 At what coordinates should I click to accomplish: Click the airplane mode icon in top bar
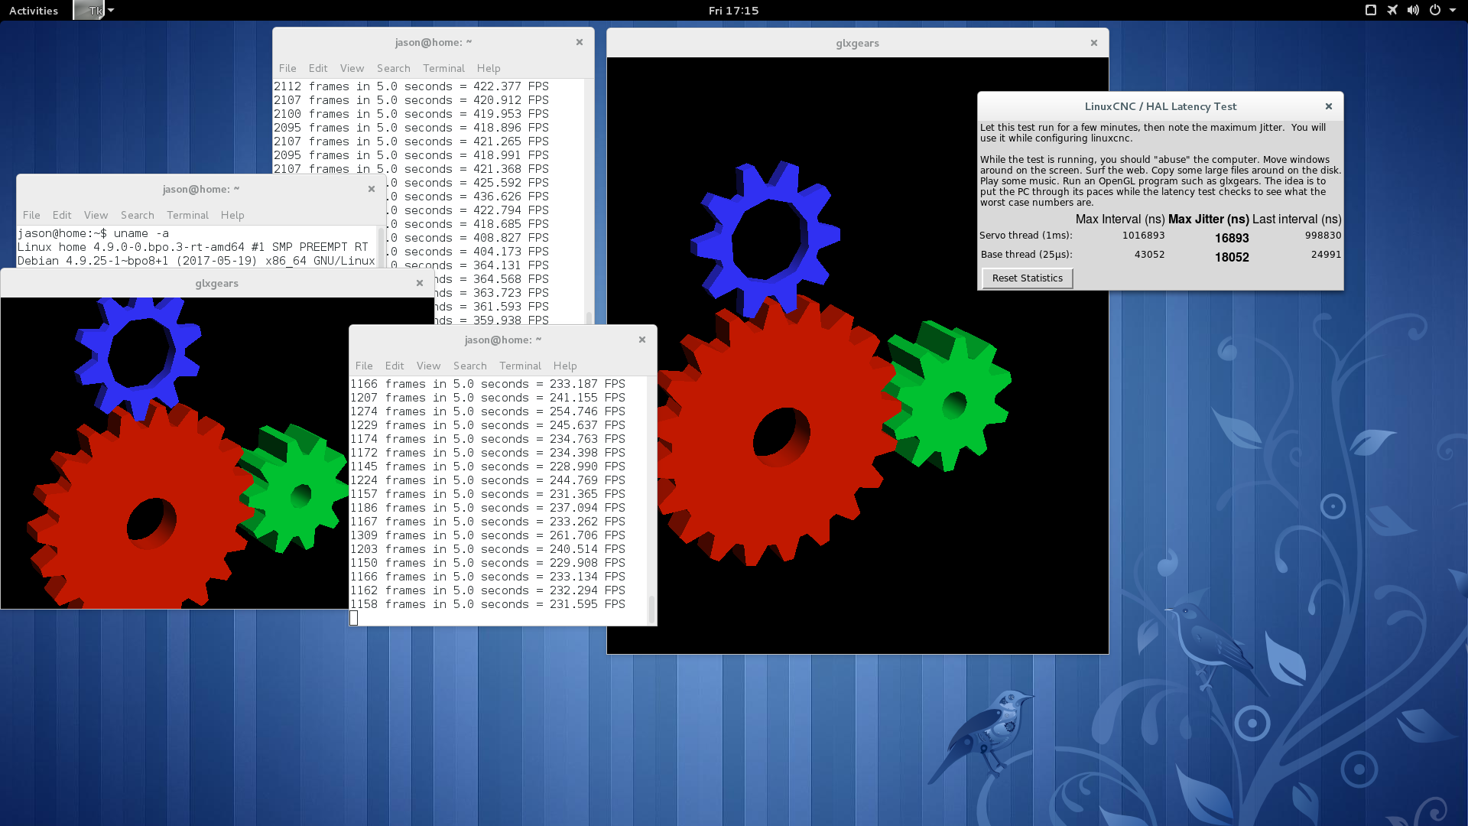tap(1392, 11)
